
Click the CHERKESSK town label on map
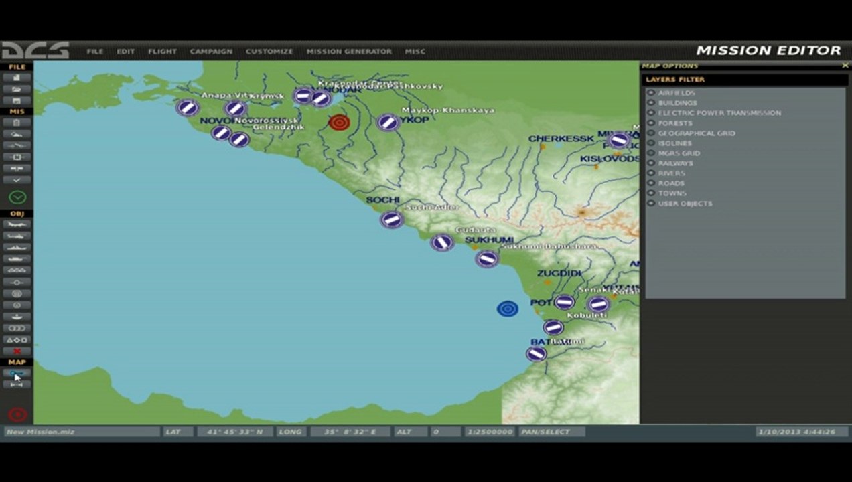coord(561,139)
